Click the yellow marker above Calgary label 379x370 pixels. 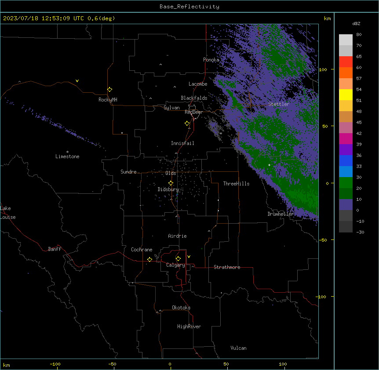tap(178, 259)
